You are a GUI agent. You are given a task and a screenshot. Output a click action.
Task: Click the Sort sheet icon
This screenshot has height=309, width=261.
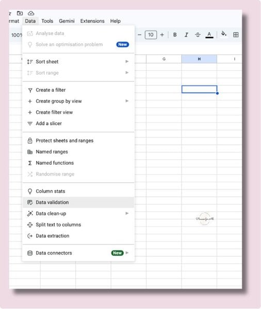pos(30,62)
